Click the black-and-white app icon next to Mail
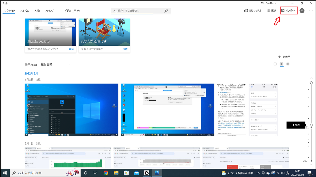Screen dimensions: 316x177 point(146,173)
